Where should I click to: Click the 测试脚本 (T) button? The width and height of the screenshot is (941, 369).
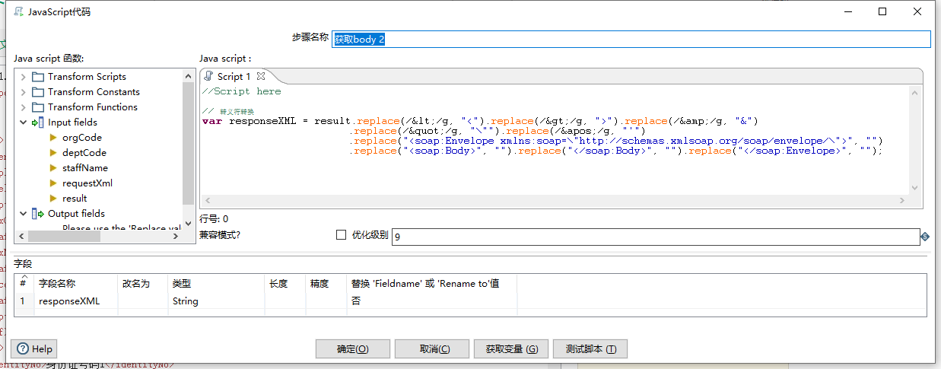590,348
